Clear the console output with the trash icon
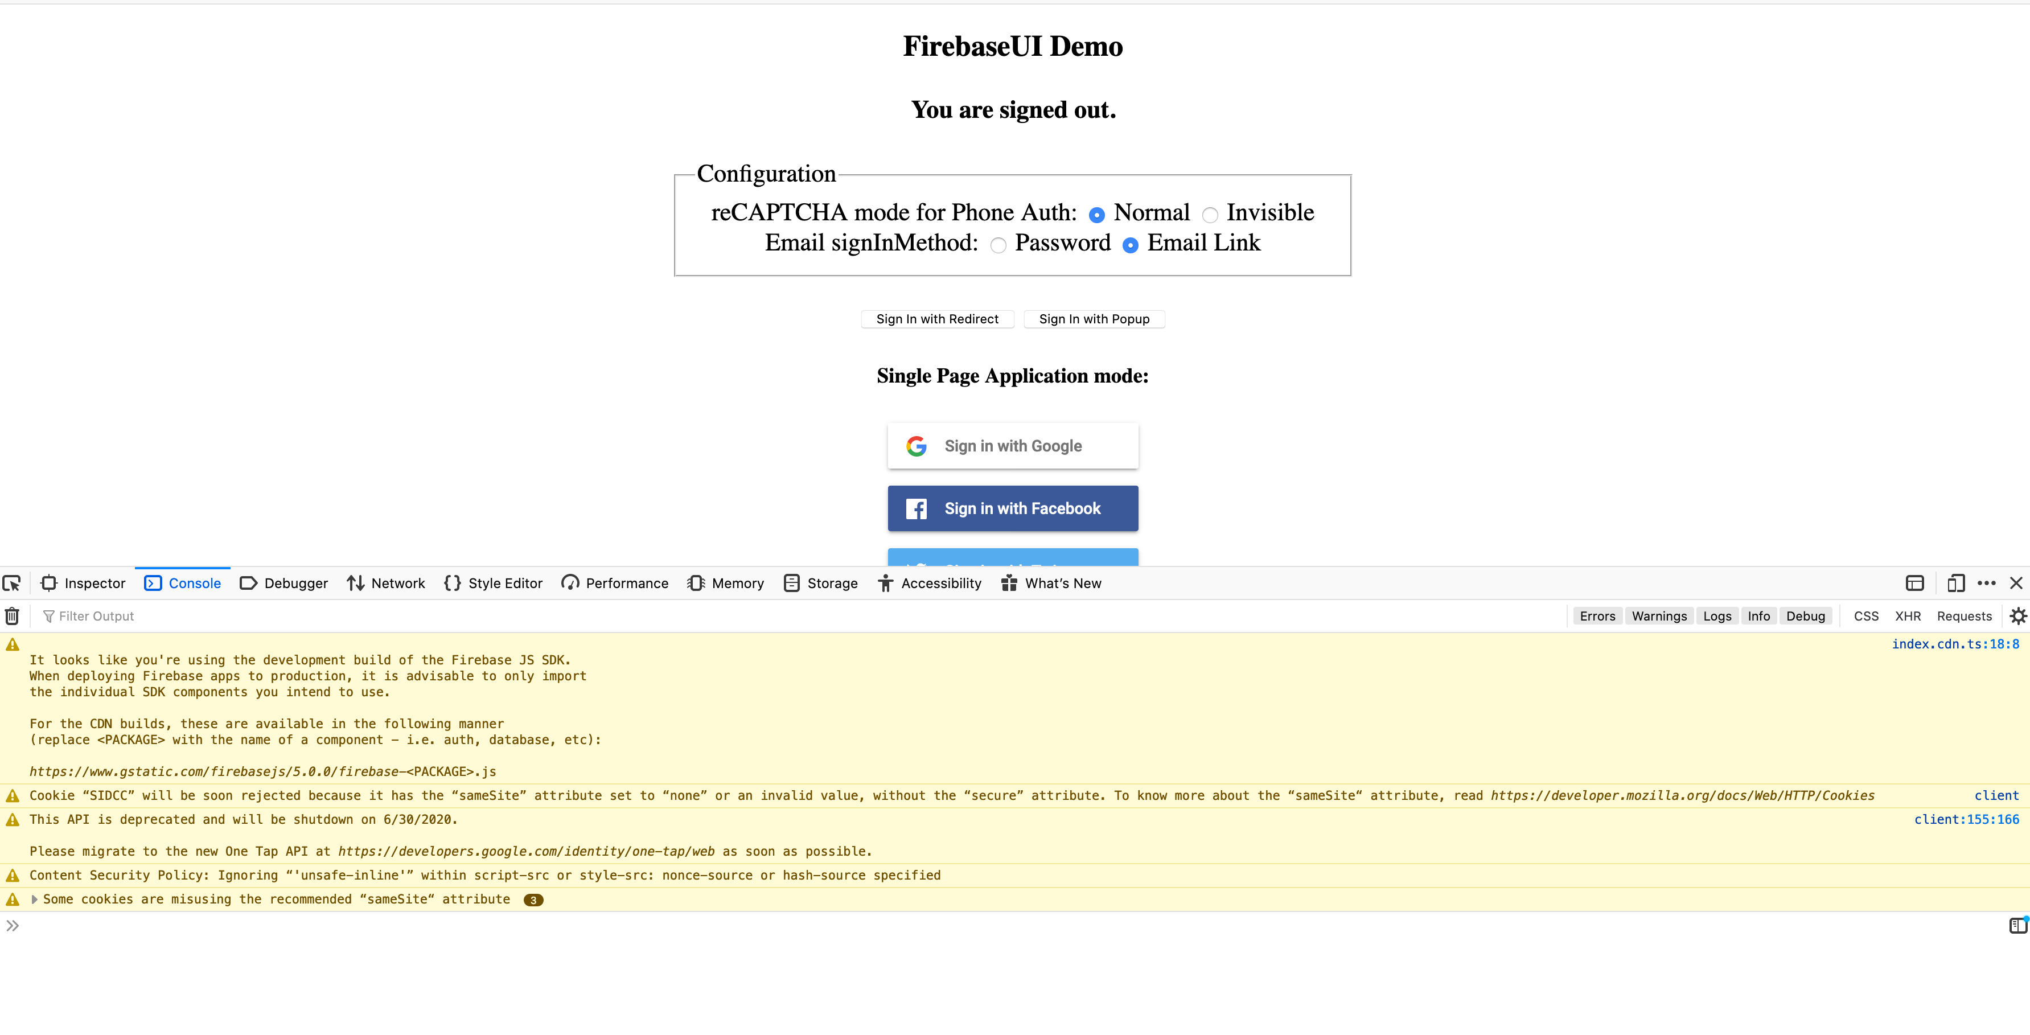Viewport: 2030px width, 1035px height. click(12, 615)
